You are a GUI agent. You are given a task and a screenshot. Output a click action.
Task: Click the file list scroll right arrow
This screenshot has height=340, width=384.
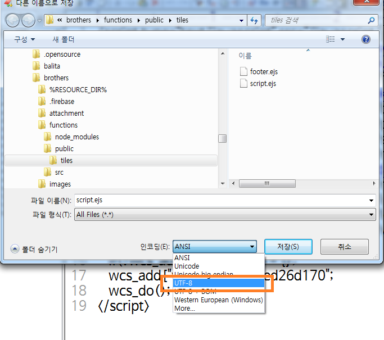point(374,183)
